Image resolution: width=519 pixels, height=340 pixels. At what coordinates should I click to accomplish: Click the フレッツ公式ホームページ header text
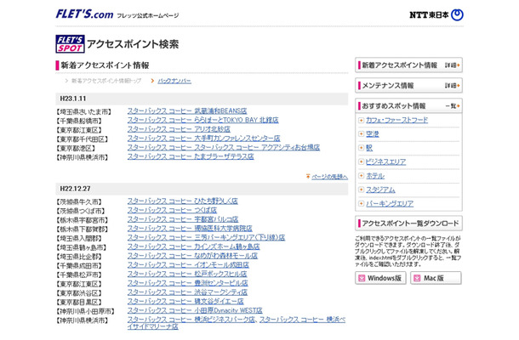click(148, 15)
